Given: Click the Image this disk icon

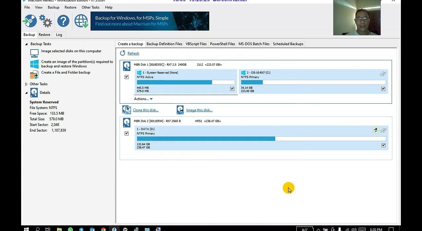Looking at the screenshot, I should pos(180,110).
